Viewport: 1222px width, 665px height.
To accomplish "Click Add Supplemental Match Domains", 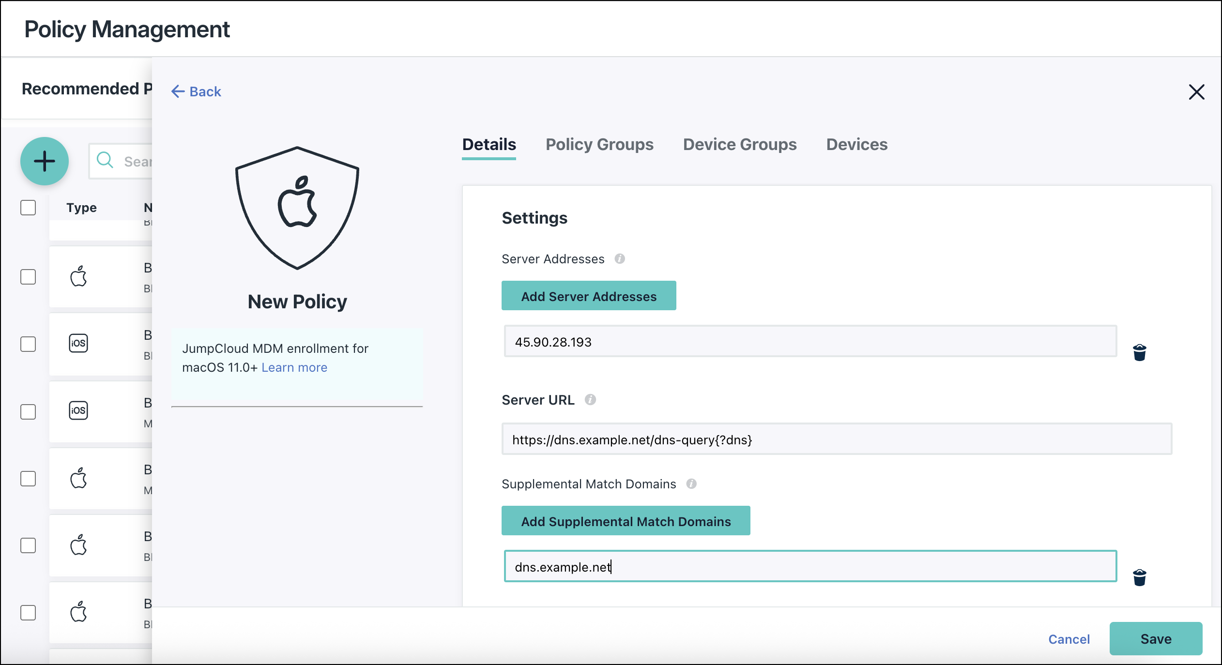I will click(x=626, y=521).
